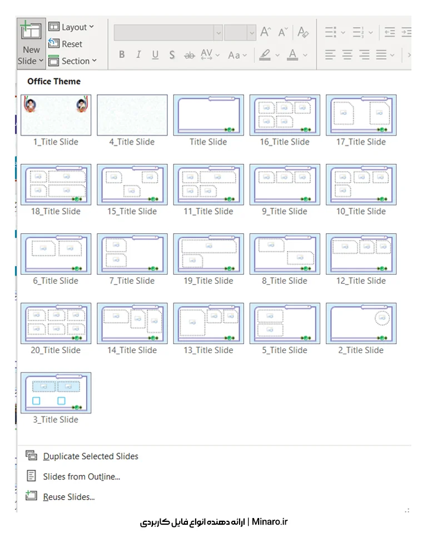The image size is (427, 533).
Task: Toggle Strikethrough formatting
Action: 190,55
